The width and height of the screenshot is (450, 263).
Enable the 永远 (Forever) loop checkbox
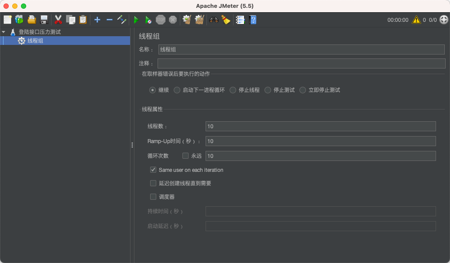coord(185,156)
